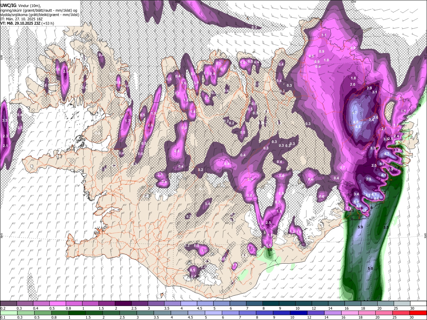Click the '0.4' label in the snow scale
This screenshot has width=427, height=320.
pyautogui.click(x=36, y=308)
